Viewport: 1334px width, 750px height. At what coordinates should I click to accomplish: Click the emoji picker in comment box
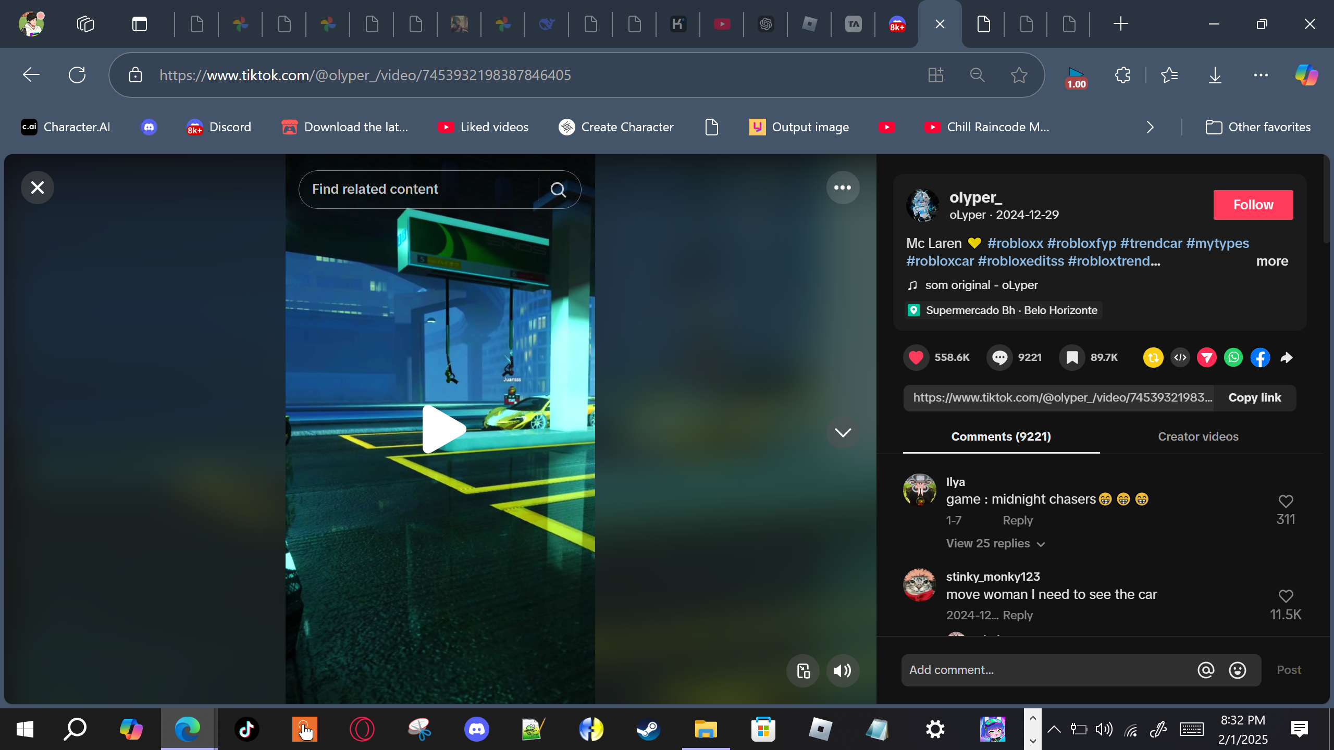(1238, 670)
